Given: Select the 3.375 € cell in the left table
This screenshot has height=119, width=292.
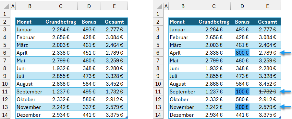Looking at the screenshot, I should [x=114, y=115].
